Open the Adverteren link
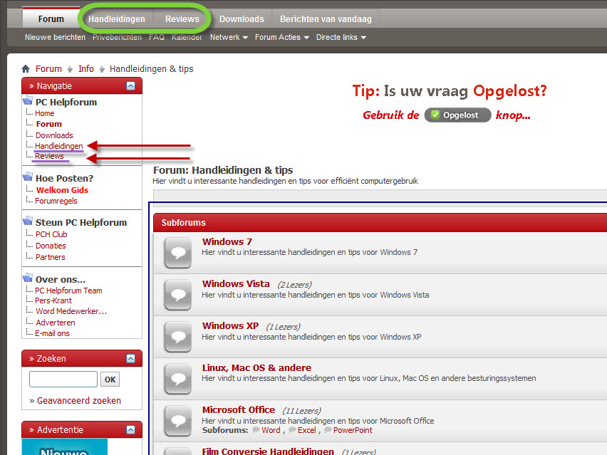The image size is (607, 455). pyautogui.click(x=56, y=323)
